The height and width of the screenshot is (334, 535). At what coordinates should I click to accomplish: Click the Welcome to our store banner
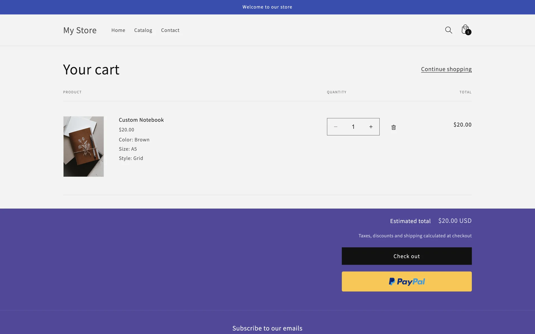(267, 7)
